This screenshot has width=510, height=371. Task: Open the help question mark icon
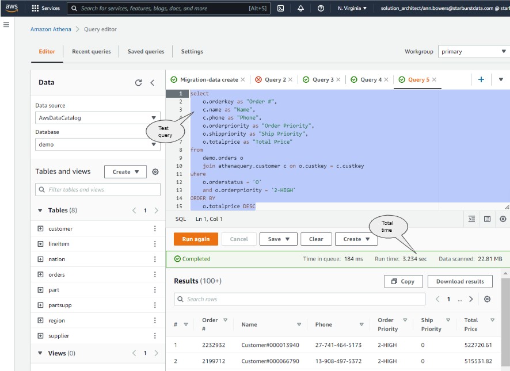coord(321,9)
